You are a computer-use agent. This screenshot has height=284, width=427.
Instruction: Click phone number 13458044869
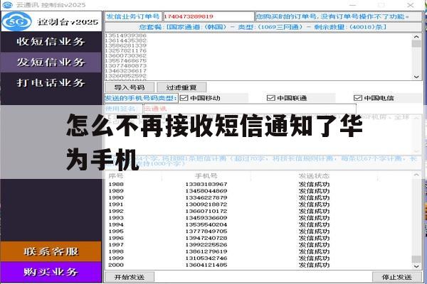(206, 191)
